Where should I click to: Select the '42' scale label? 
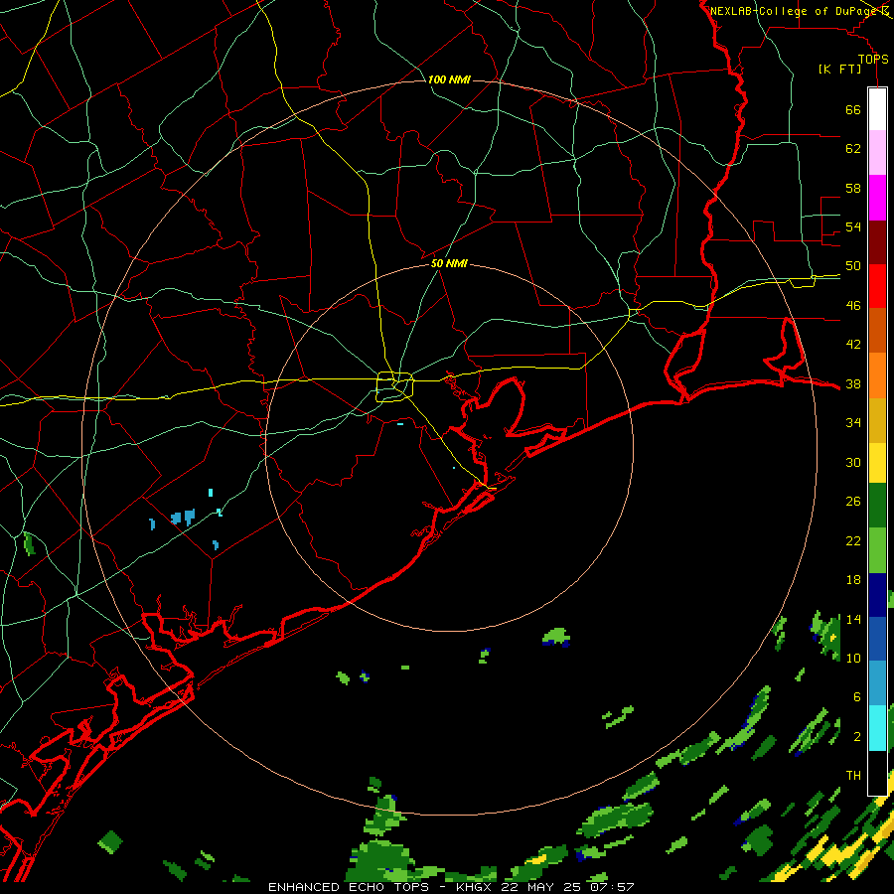coord(853,345)
